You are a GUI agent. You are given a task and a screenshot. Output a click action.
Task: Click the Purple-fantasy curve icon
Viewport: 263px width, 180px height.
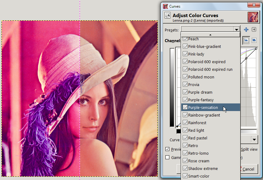(x=185, y=99)
